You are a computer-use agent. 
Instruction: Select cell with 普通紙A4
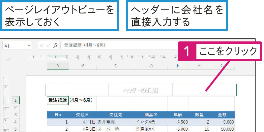pos(151,129)
